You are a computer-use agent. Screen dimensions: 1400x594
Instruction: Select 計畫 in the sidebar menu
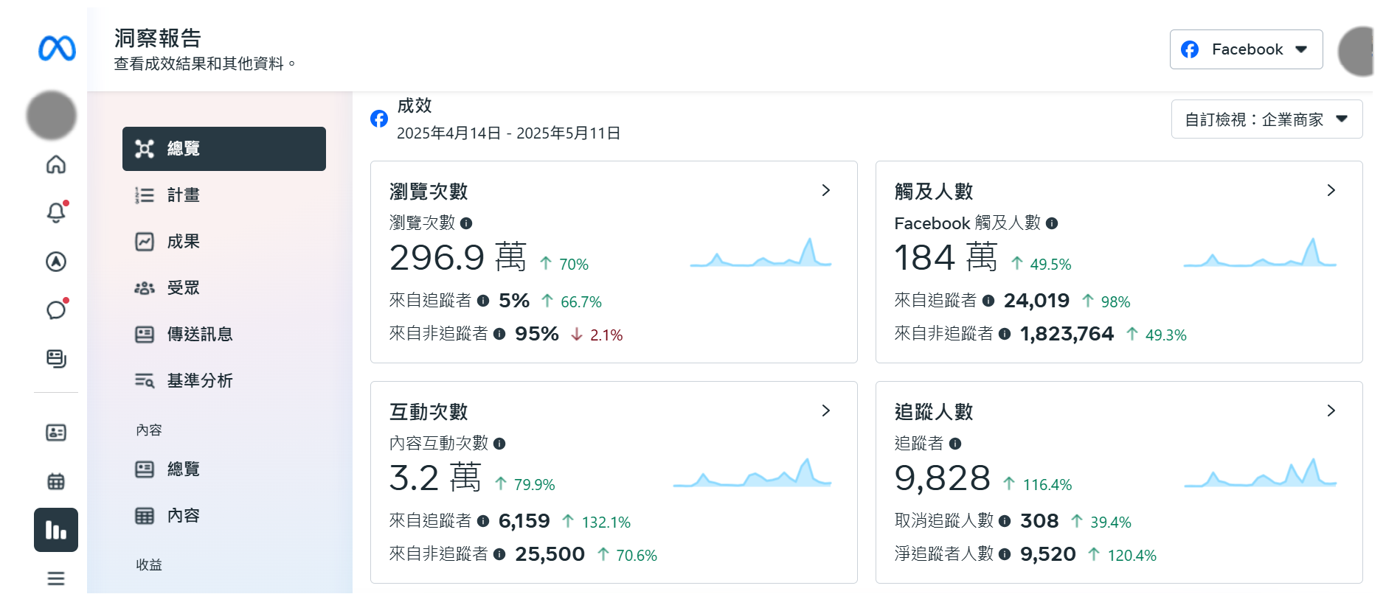(x=183, y=195)
